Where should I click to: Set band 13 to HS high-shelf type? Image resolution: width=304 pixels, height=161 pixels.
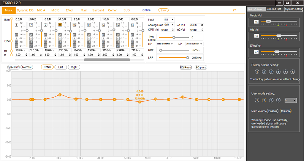coord(118,46)
